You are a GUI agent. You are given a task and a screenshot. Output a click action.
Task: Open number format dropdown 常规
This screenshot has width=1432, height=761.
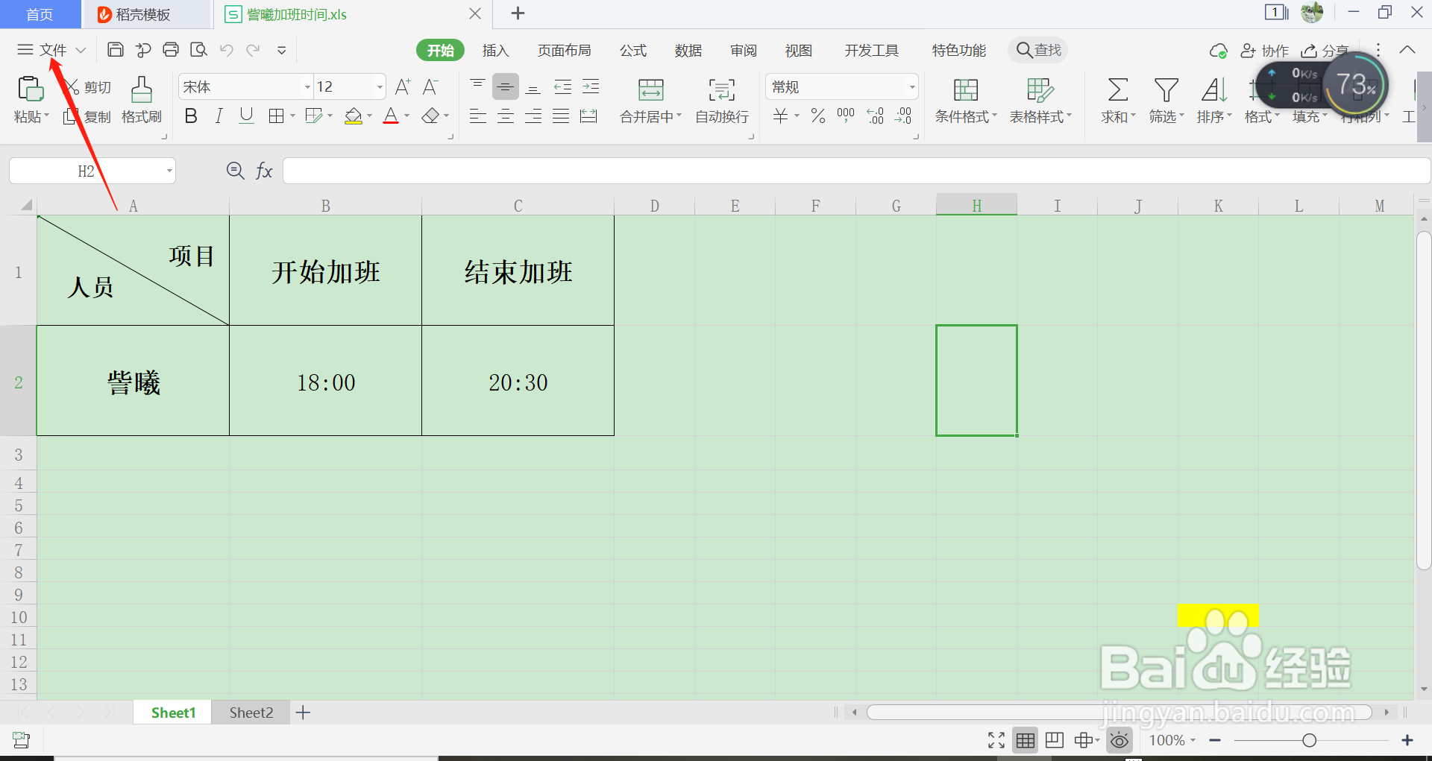click(912, 87)
